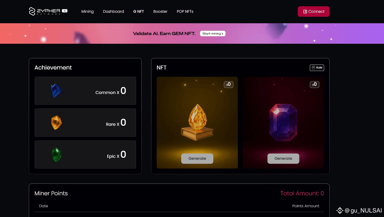This screenshot has width=384, height=217.
Task: Go to the Dashboard page
Action: point(114,11)
